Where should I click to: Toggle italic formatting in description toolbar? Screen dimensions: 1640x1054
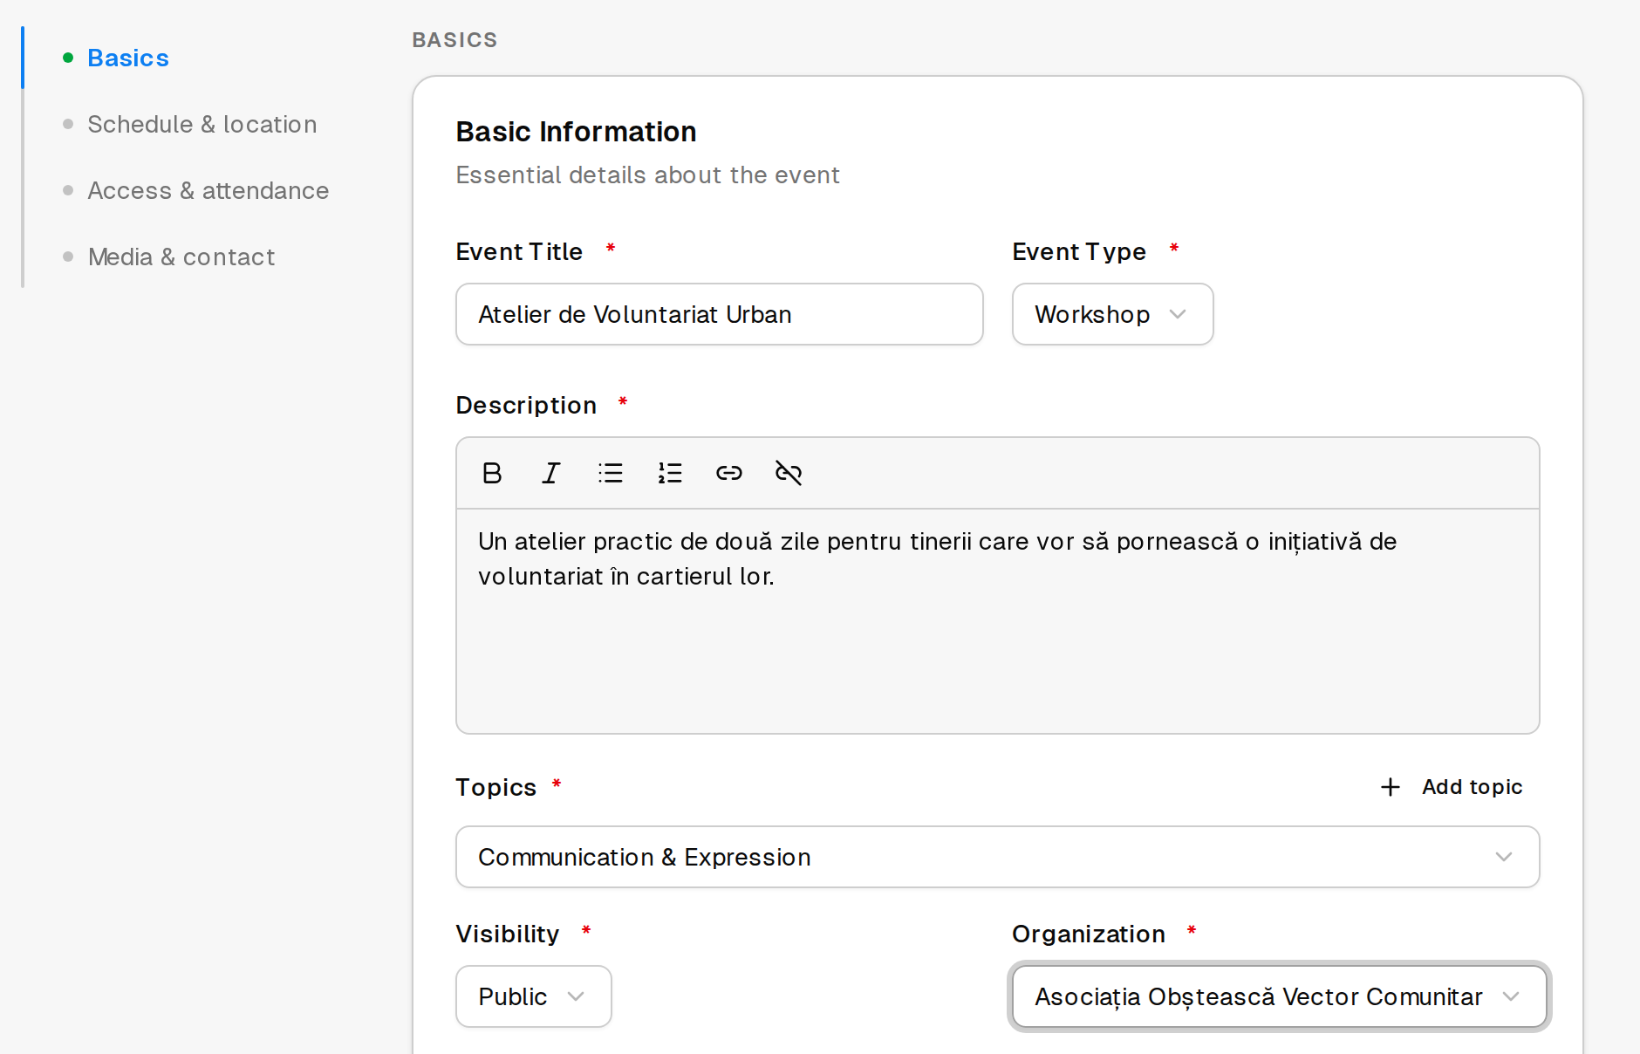tap(551, 473)
